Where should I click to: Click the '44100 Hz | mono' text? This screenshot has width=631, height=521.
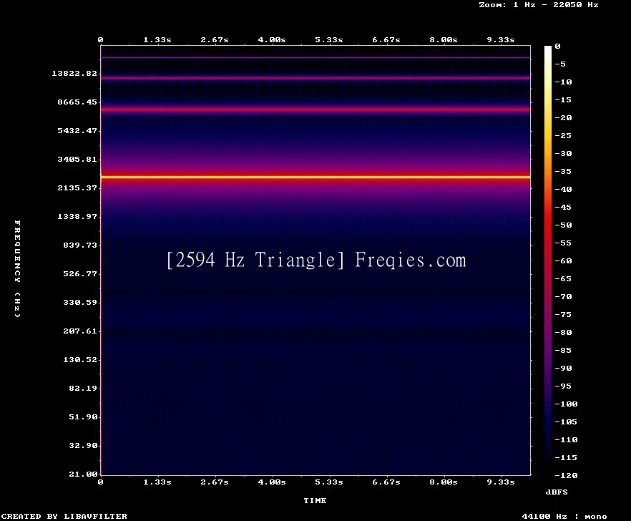point(564,516)
